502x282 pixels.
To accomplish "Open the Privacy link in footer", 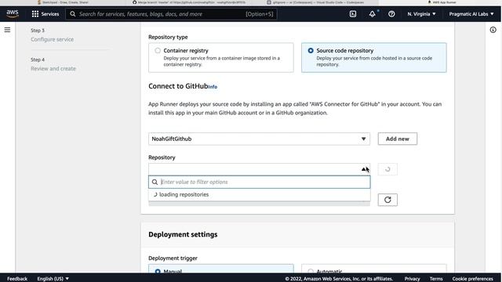I will (x=412, y=279).
